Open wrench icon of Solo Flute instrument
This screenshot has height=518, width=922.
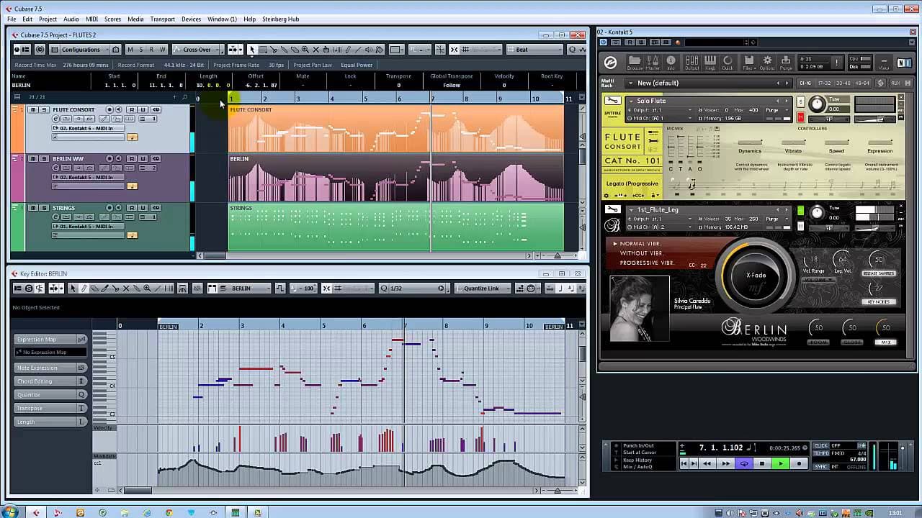pos(612,101)
